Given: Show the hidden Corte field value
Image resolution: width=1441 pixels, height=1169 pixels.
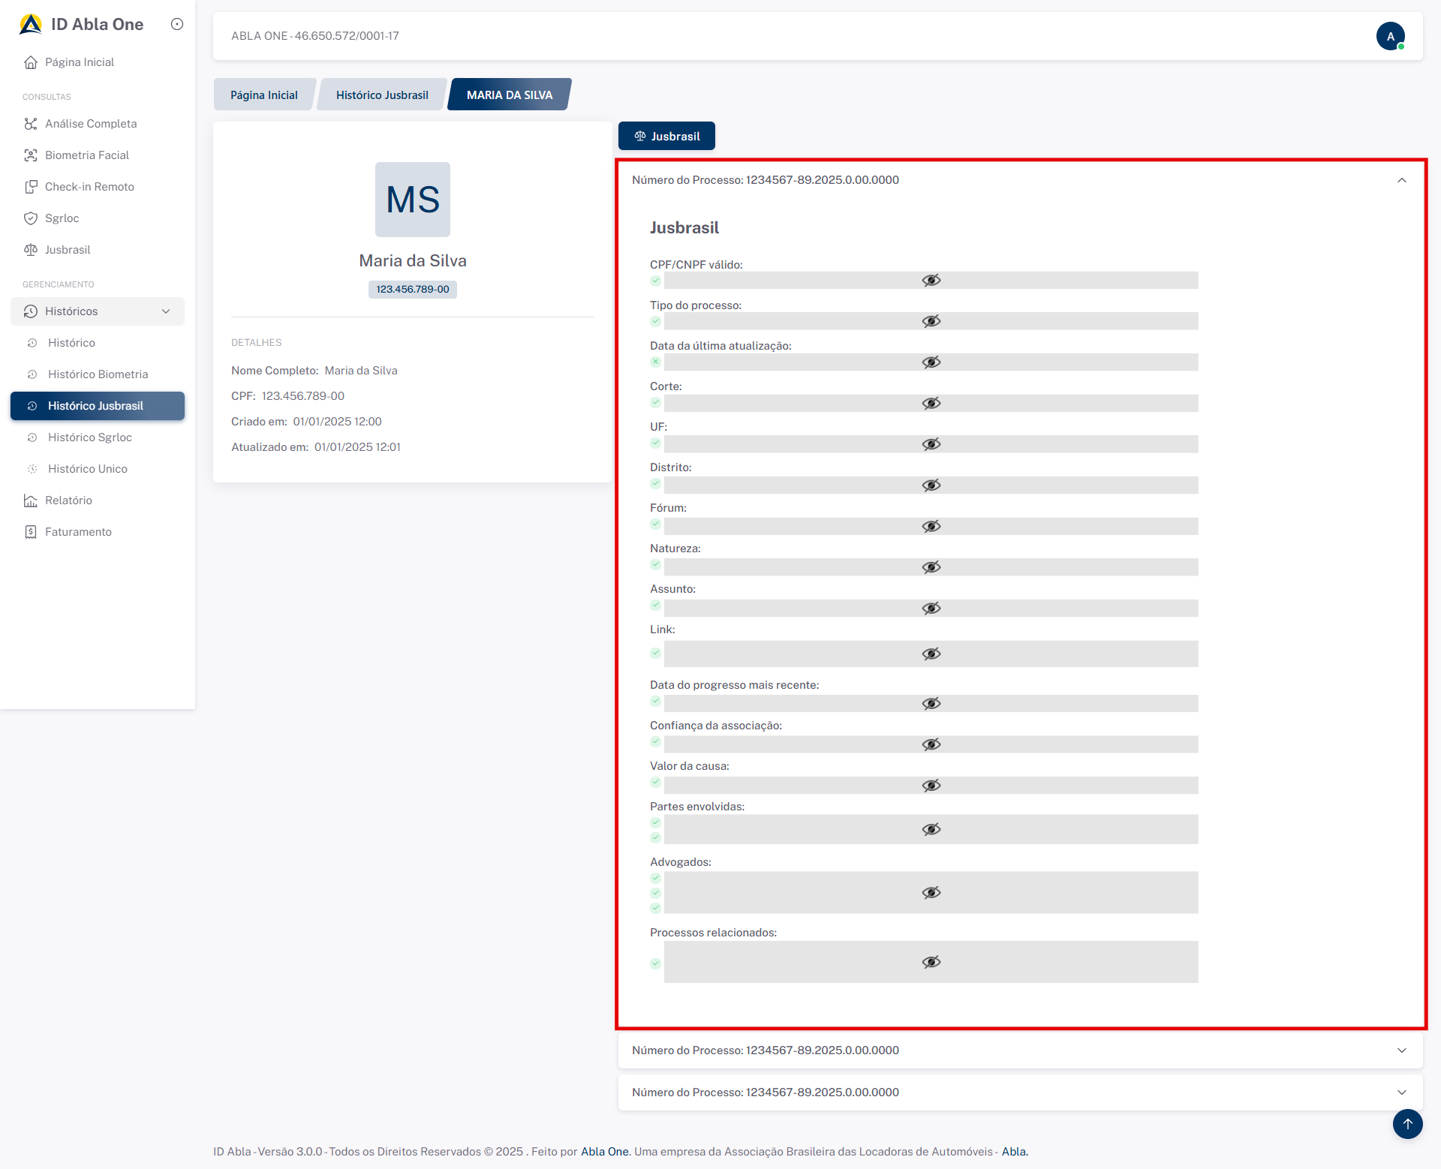Looking at the screenshot, I should (931, 404).
